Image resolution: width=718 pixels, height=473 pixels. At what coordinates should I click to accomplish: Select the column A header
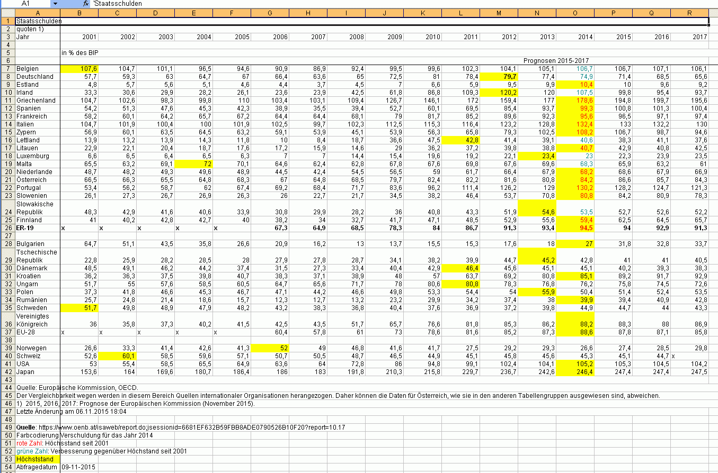38,13
